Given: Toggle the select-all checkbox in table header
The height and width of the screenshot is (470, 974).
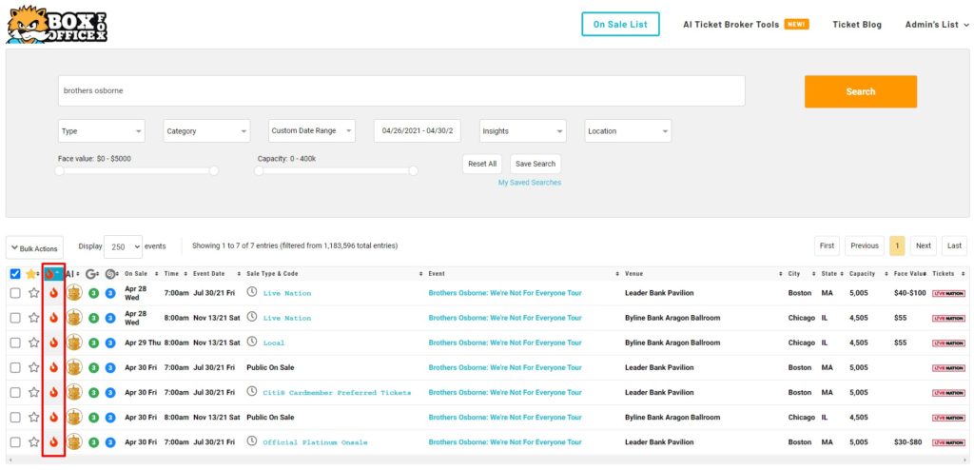Looking at the screenshot, I should click(x=15, y=274).
